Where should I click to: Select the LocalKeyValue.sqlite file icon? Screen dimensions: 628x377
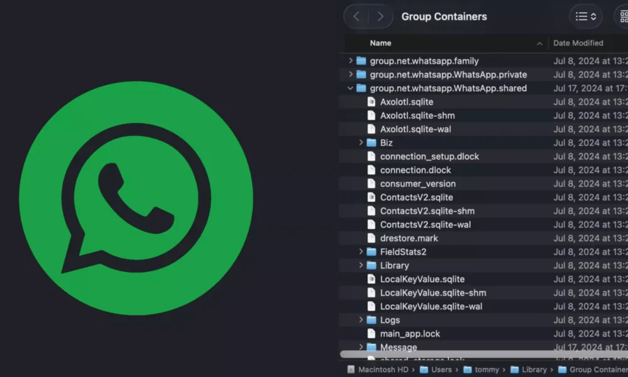click(x=371, y=278)
